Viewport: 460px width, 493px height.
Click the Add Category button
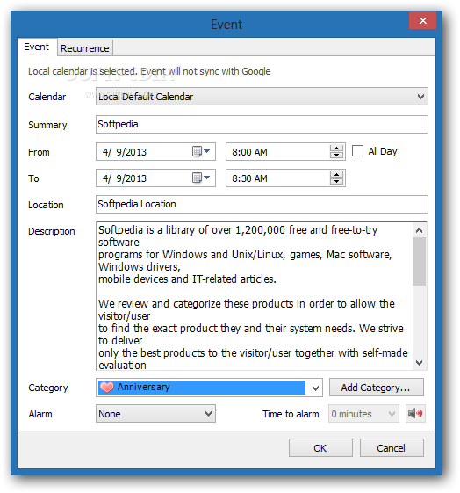coord(376,388)
